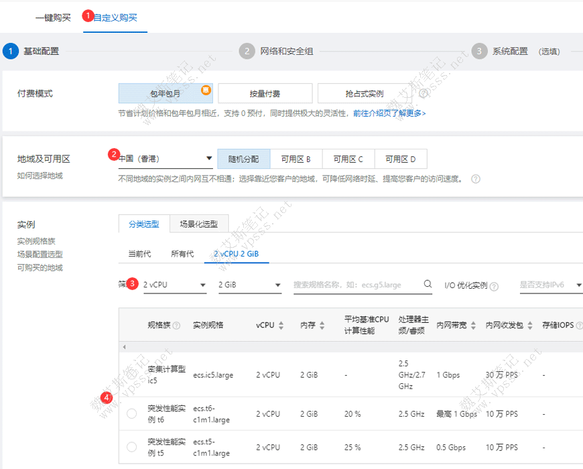Select 可用区 C
Viewport: 583px width, 469px height.
tap(348, 159)
